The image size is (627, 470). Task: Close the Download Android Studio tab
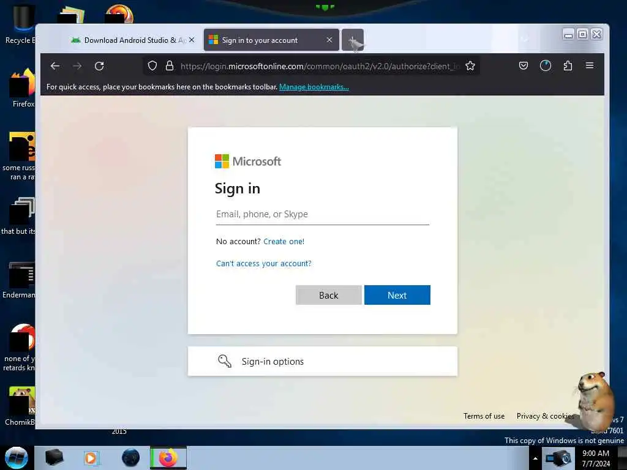pos(192,40)
